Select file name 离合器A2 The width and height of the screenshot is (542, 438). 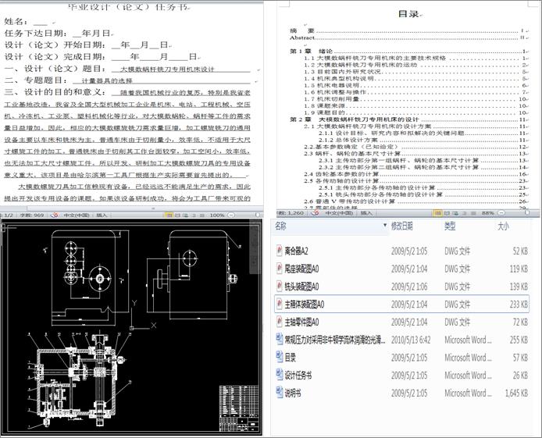pyautogui.click(x=296, y=251)
